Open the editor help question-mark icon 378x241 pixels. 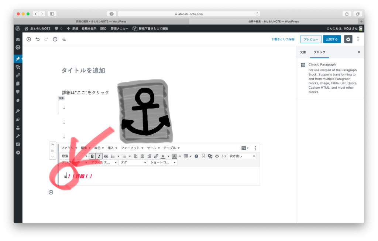coord(196,156)
